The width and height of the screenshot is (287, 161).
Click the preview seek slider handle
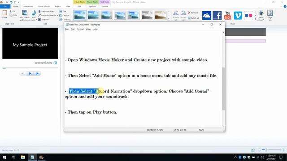coord(4,68)
